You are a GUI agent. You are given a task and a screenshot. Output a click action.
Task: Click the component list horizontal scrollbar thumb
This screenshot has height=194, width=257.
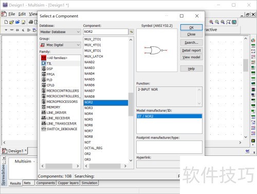[105, 166]
